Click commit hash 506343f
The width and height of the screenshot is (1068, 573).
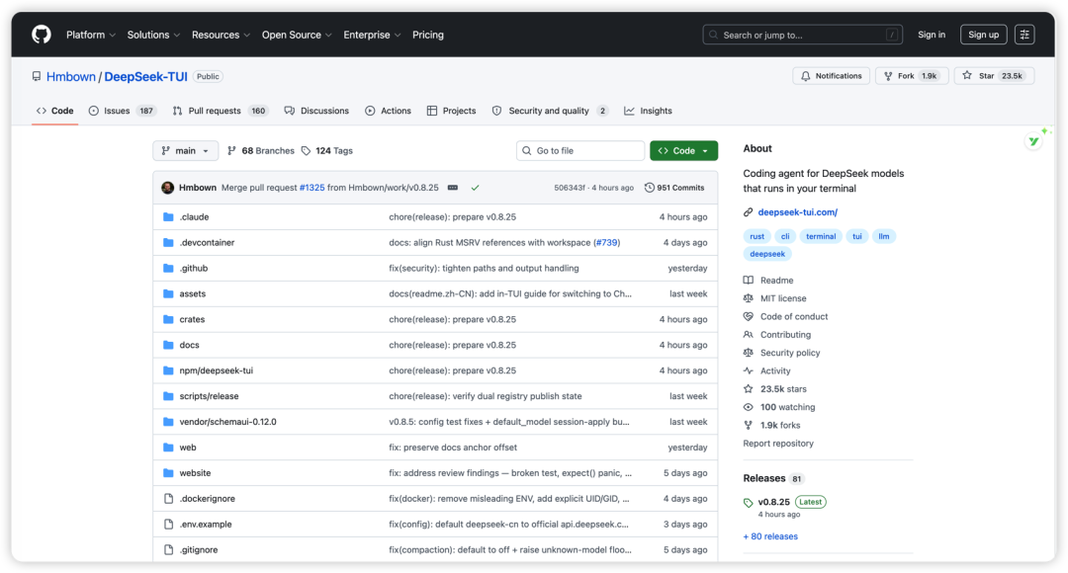[x=569, y=188]
